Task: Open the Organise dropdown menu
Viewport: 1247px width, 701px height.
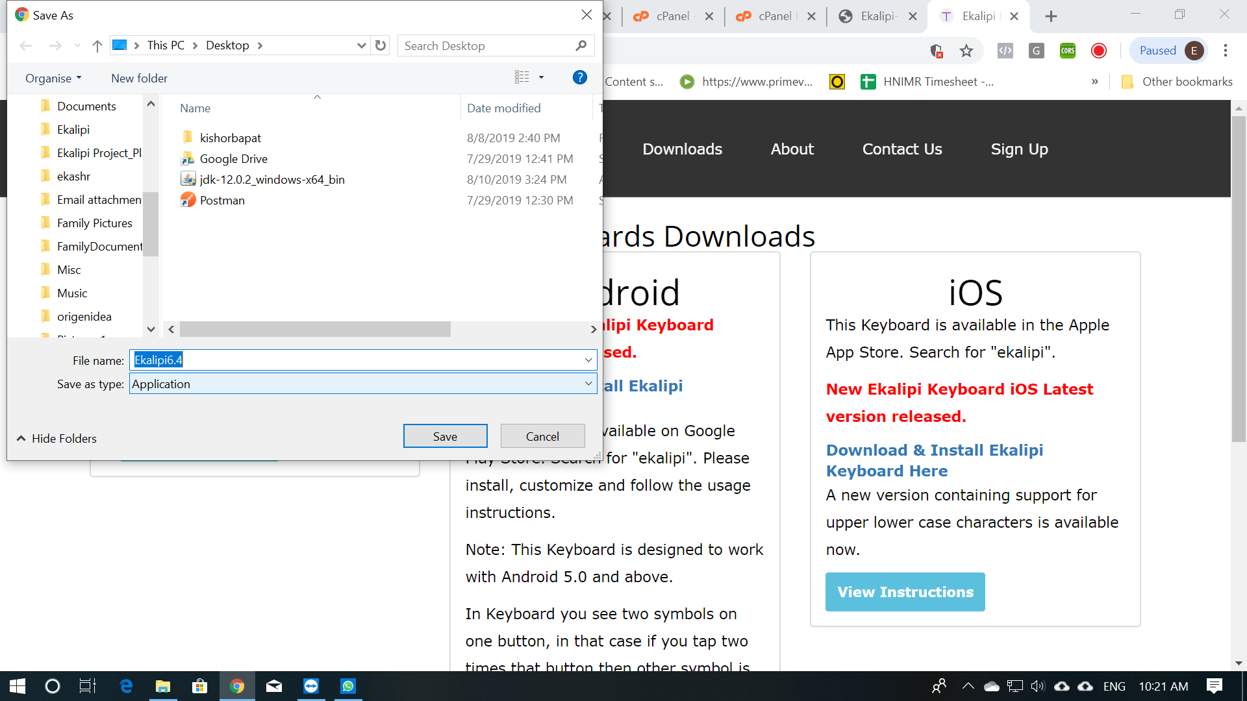Action: (53, 78)
